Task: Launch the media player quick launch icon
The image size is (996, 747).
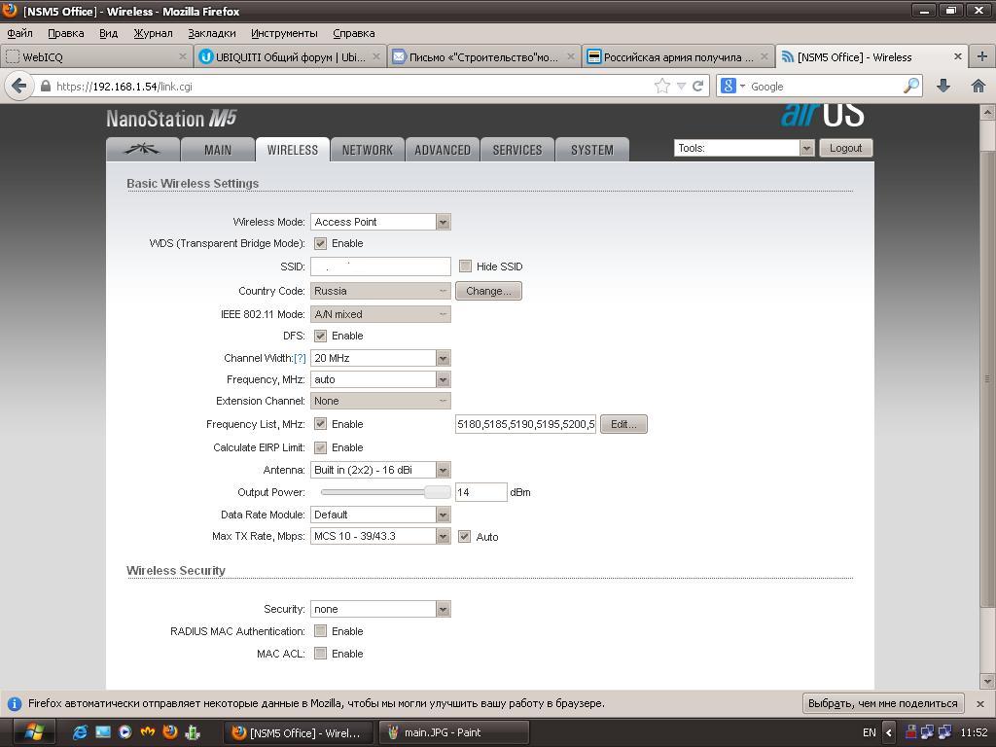Action: click(125, 732)
